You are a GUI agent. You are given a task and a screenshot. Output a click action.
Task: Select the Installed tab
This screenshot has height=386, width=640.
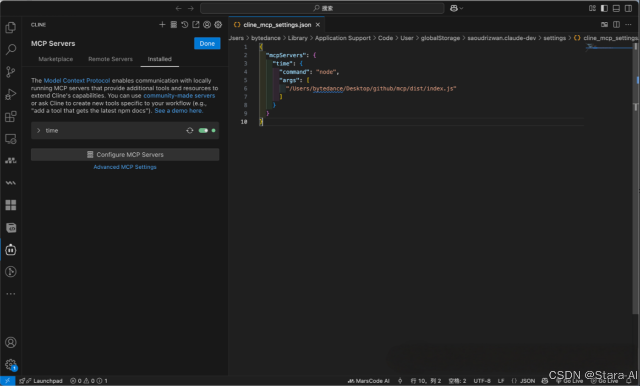(159, 59)
